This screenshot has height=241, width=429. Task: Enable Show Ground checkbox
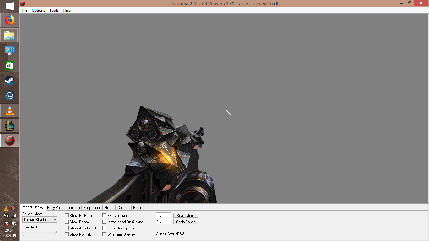pos(105,216)
